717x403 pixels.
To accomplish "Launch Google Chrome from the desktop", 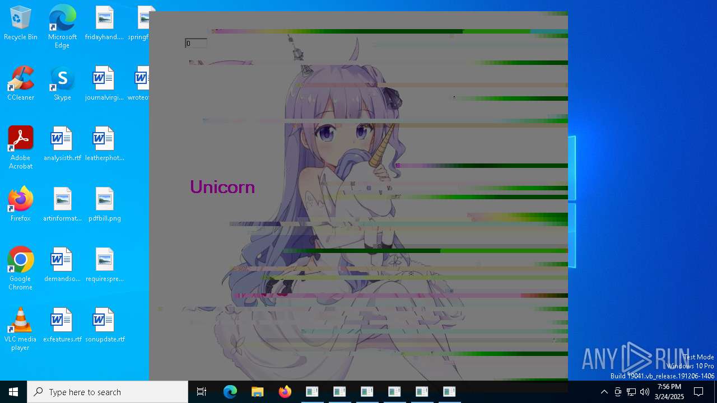I will tap(21, 269).
